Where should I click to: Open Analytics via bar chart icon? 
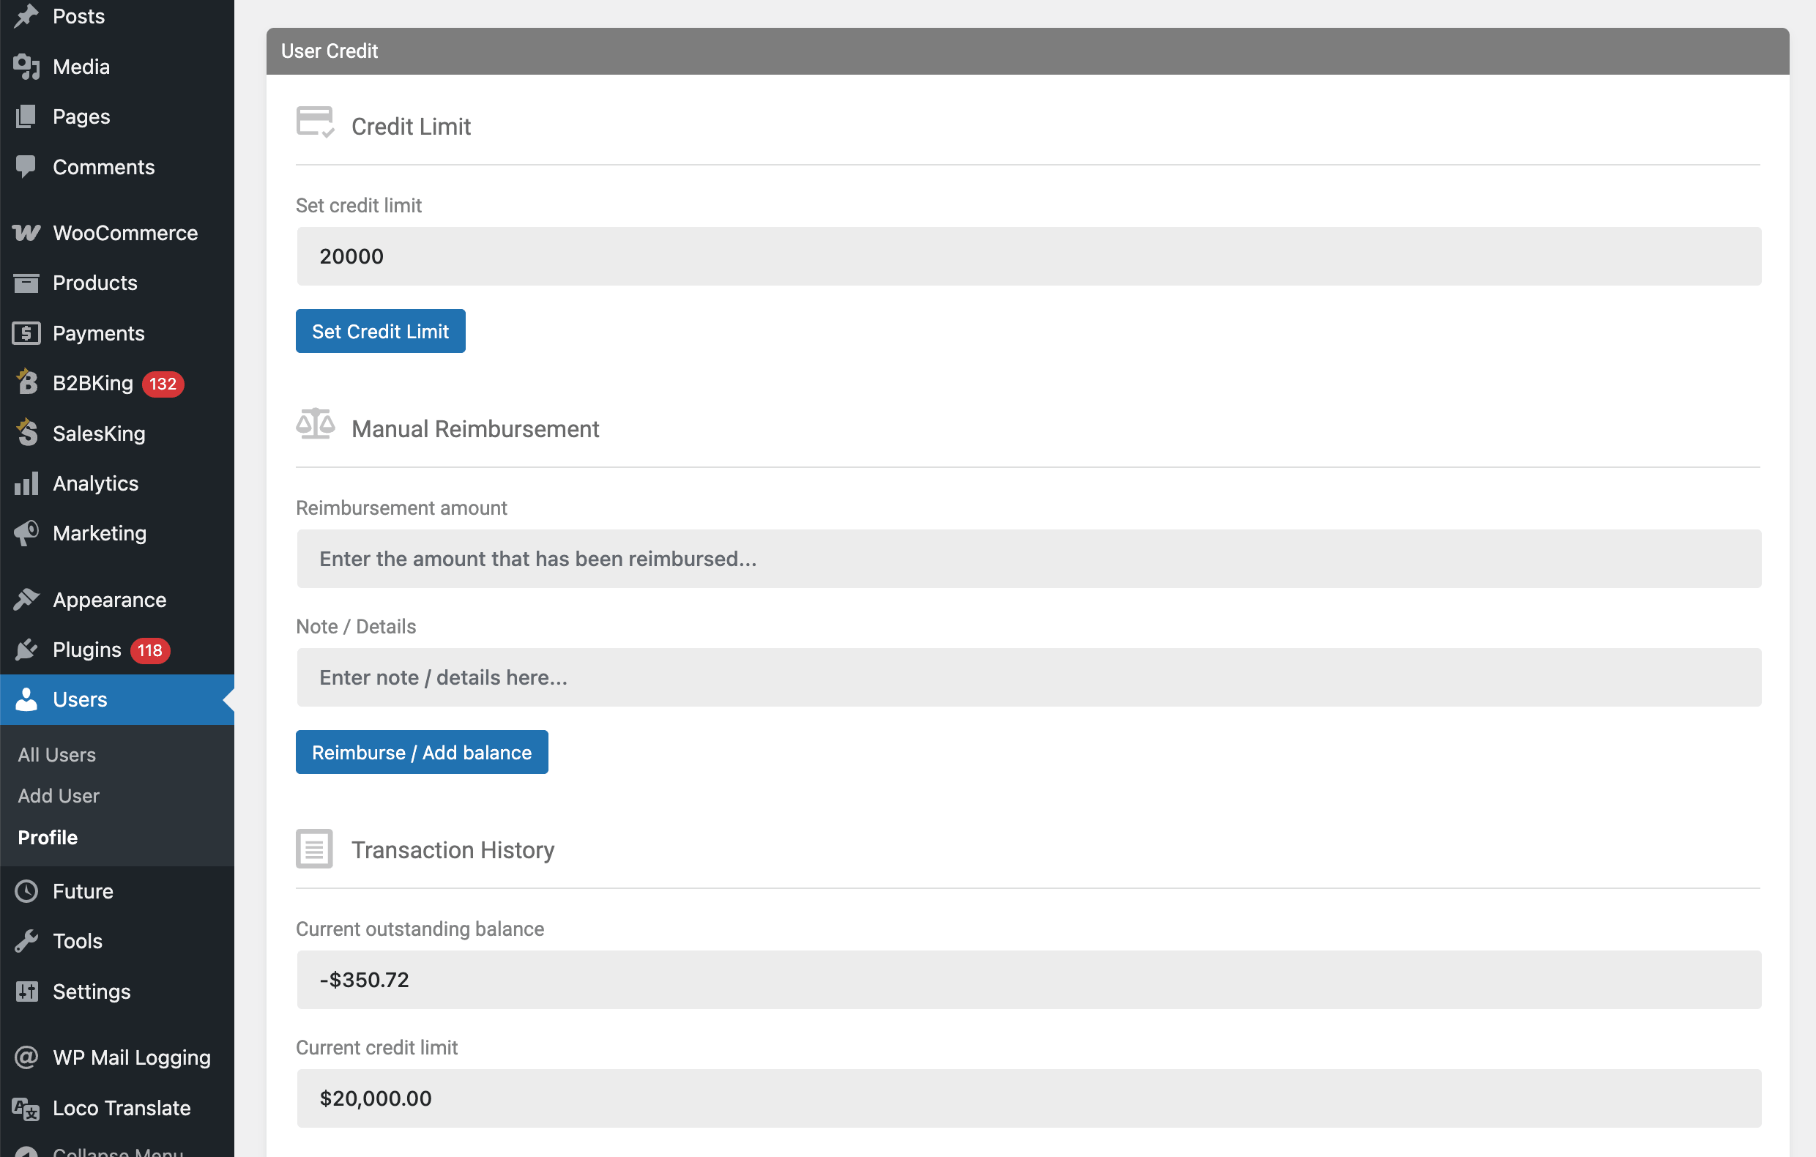[x=26, y=483]
